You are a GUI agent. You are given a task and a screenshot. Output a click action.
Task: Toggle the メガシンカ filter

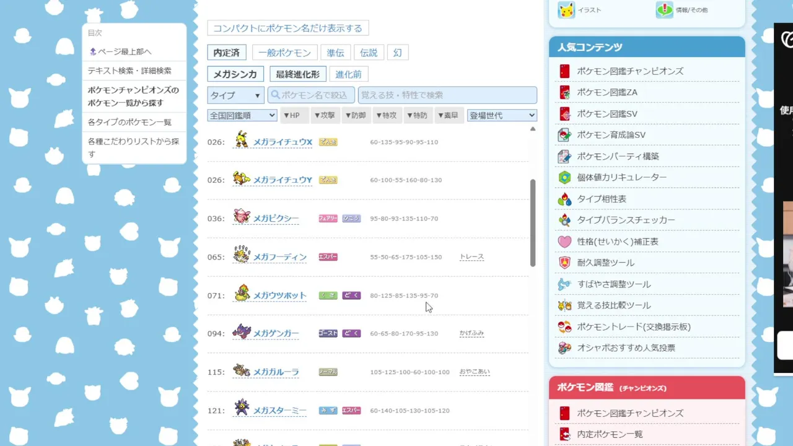point(235,74)
